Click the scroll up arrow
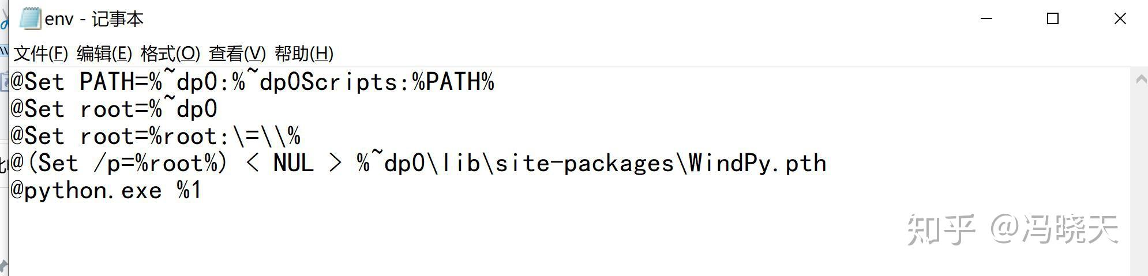 pos(1141,80)
